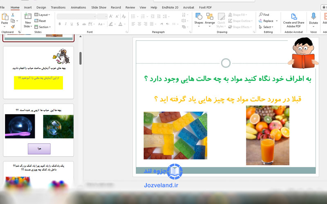Toggle strikethrough formatting

tap(84, 24)
